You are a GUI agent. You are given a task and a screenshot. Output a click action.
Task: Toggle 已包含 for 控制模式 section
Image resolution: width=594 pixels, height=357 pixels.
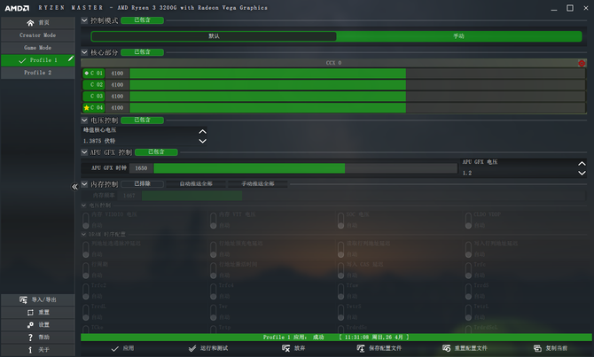[x=136, y=19]
